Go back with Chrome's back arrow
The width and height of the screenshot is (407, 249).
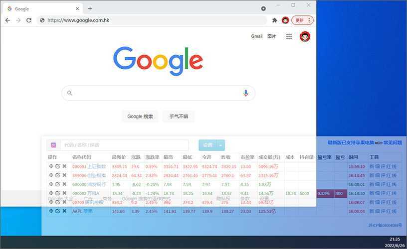click(8, 20)
